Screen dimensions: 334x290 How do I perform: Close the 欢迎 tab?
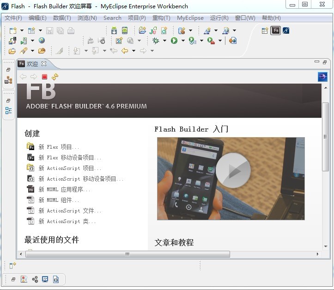44,64
